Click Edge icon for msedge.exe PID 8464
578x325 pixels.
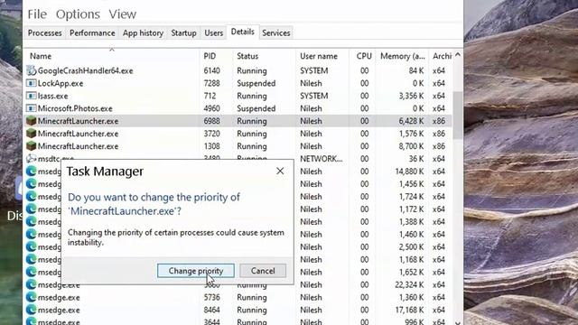(x=32, y=310)
